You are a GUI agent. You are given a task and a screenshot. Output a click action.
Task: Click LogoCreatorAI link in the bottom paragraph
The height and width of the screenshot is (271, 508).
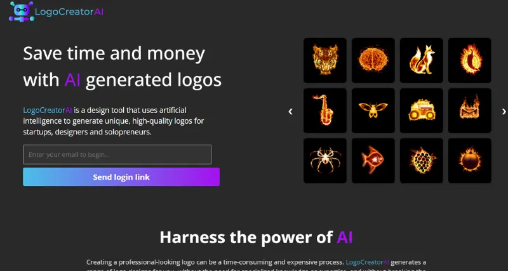tap(368, 262)
